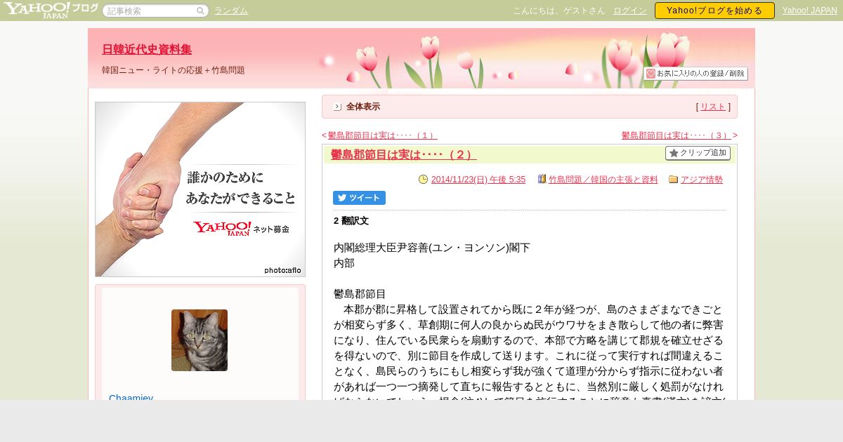Open the Chaamiey profile name link

[131, 397]
